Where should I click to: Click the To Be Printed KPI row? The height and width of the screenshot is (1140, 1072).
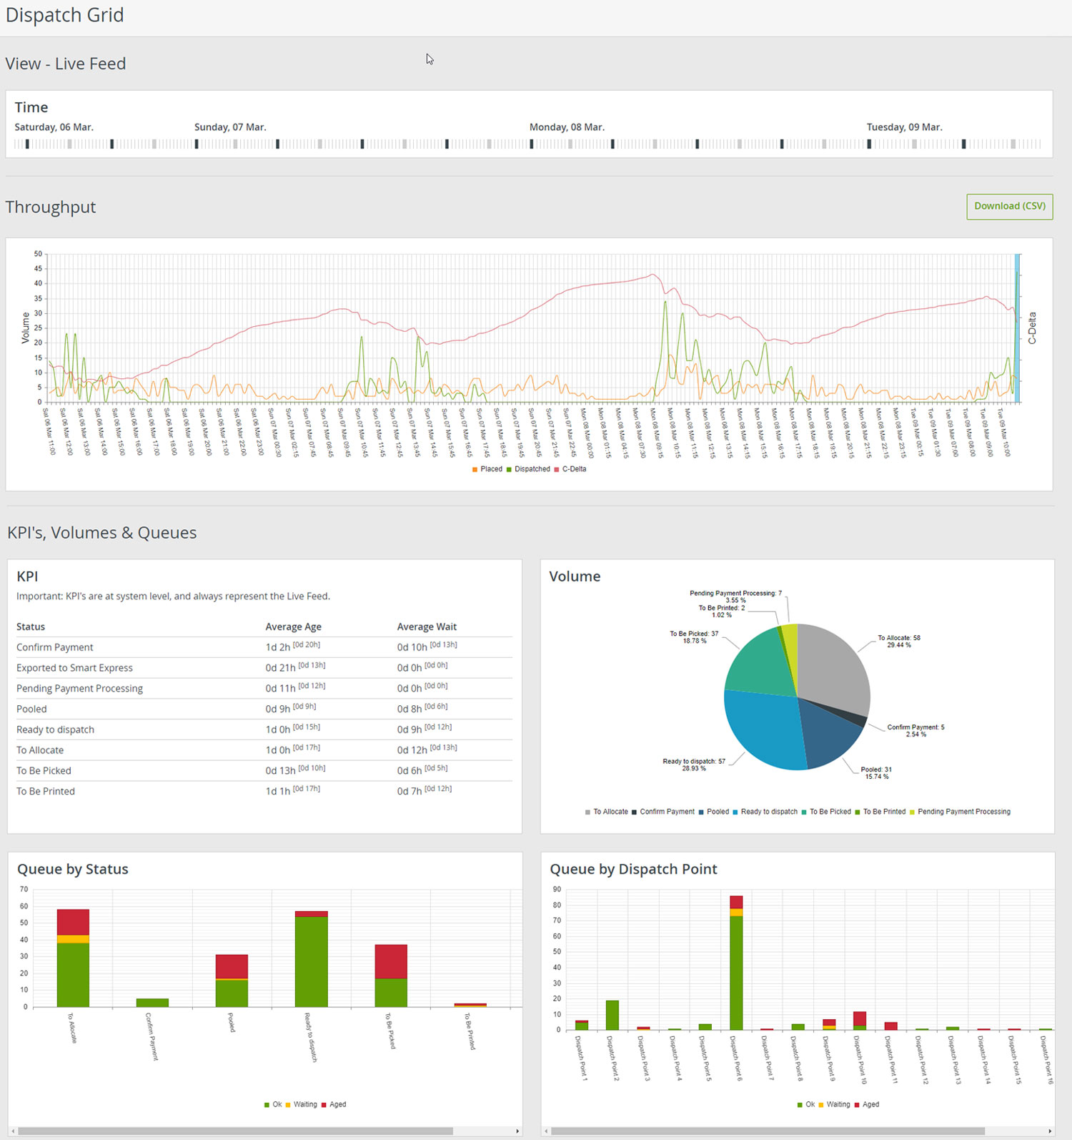point(264,791)
